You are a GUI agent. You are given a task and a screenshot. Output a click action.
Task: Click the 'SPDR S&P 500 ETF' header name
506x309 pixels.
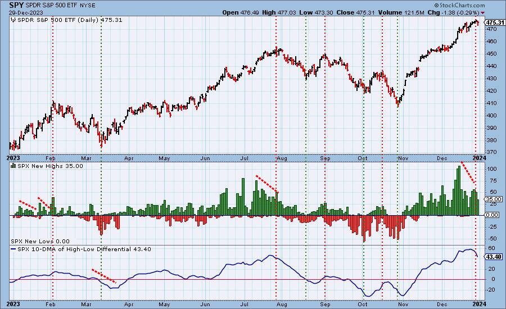click(51, 6)
